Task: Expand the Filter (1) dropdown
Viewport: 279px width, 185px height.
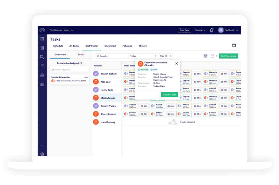Action: tap(165, 56)
